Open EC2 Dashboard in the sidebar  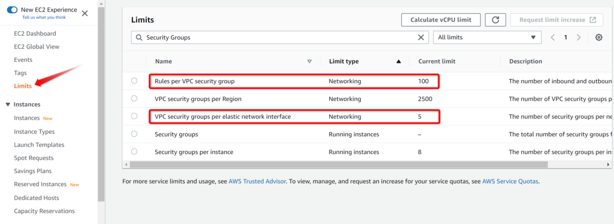coord(35,33)
